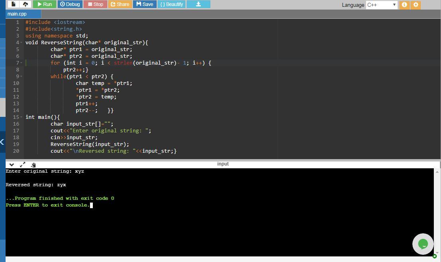The width and height of the screenshot is (441, 262).
Task: Click line number 20 in the gutter
Action: (16, 151)
